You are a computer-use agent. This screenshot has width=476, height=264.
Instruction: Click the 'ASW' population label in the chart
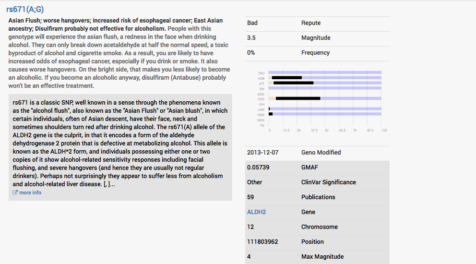click(261, 95)
